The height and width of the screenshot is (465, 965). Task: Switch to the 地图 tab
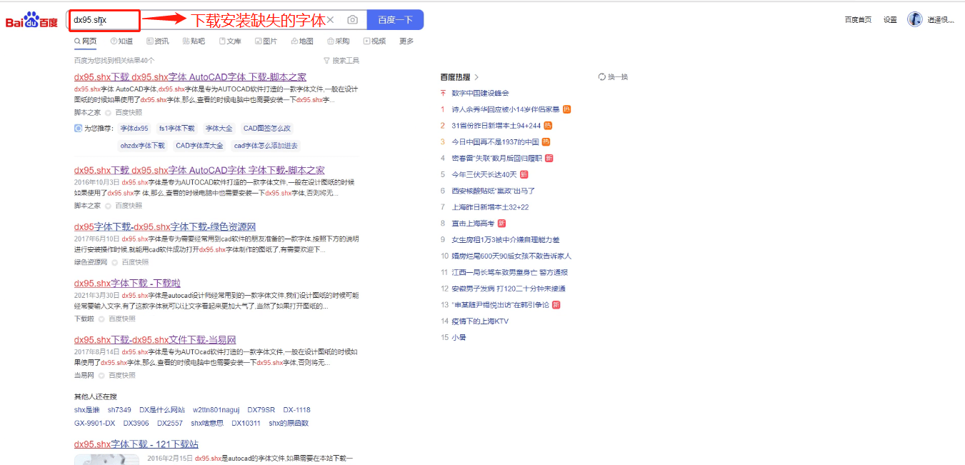pyautogui.click(x=302, y=41)
